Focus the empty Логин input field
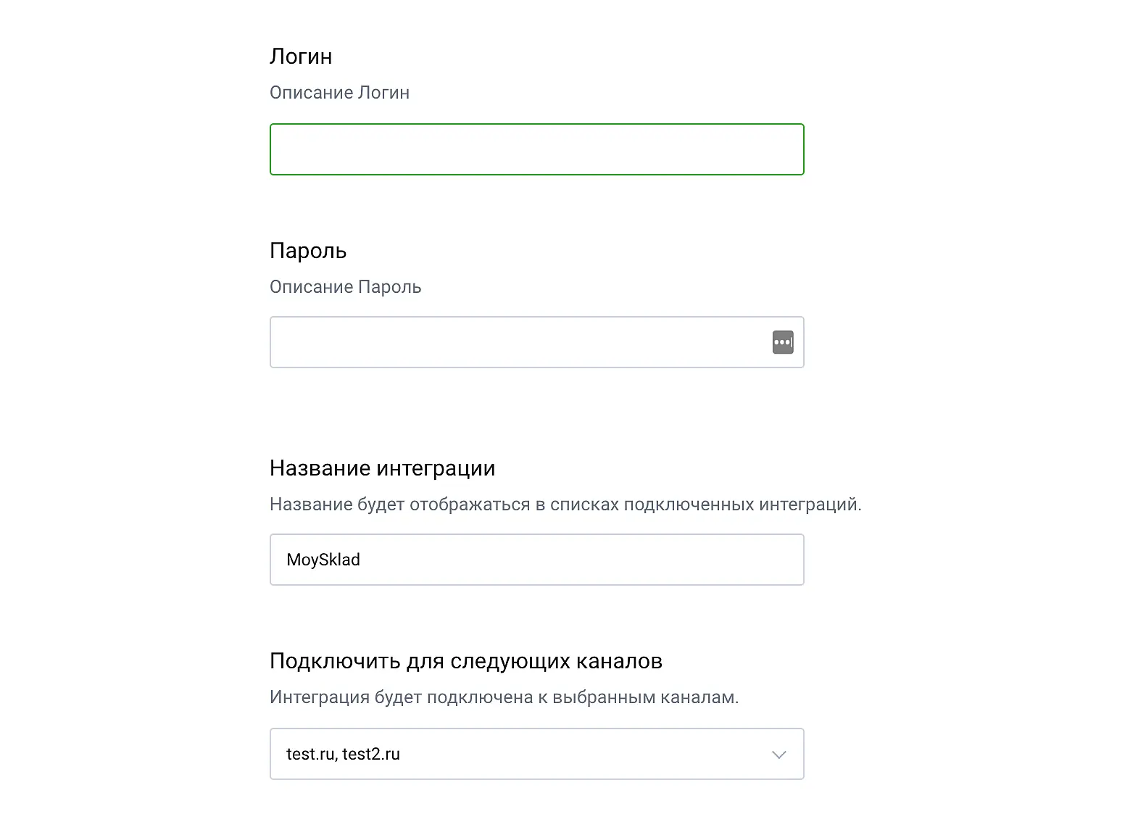The height and width of the screenshot is (822, 1138). click(536, 149)
